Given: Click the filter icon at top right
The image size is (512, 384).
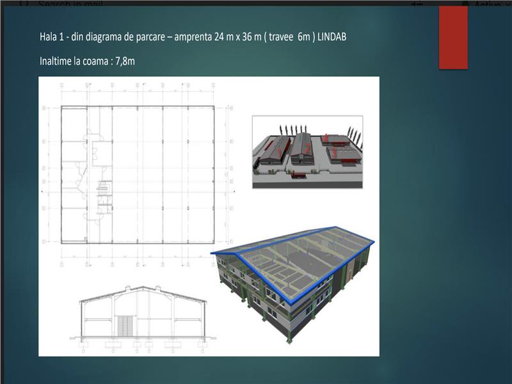Looking at the screenshot, I should (418, 4).
